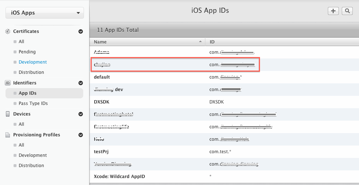Collapse the Provisioning Profiles section chevron
The height and width of the screenshot is (185, 359).
[x=81, y=135]
